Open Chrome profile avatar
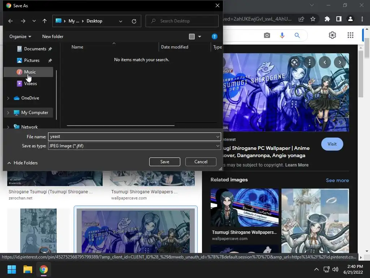This screenshot has width=370, height=278. click(x=350, y=19)
